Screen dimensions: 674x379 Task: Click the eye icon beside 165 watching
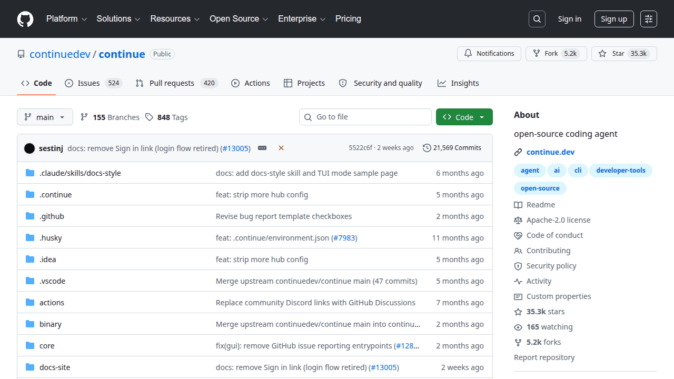518,327
